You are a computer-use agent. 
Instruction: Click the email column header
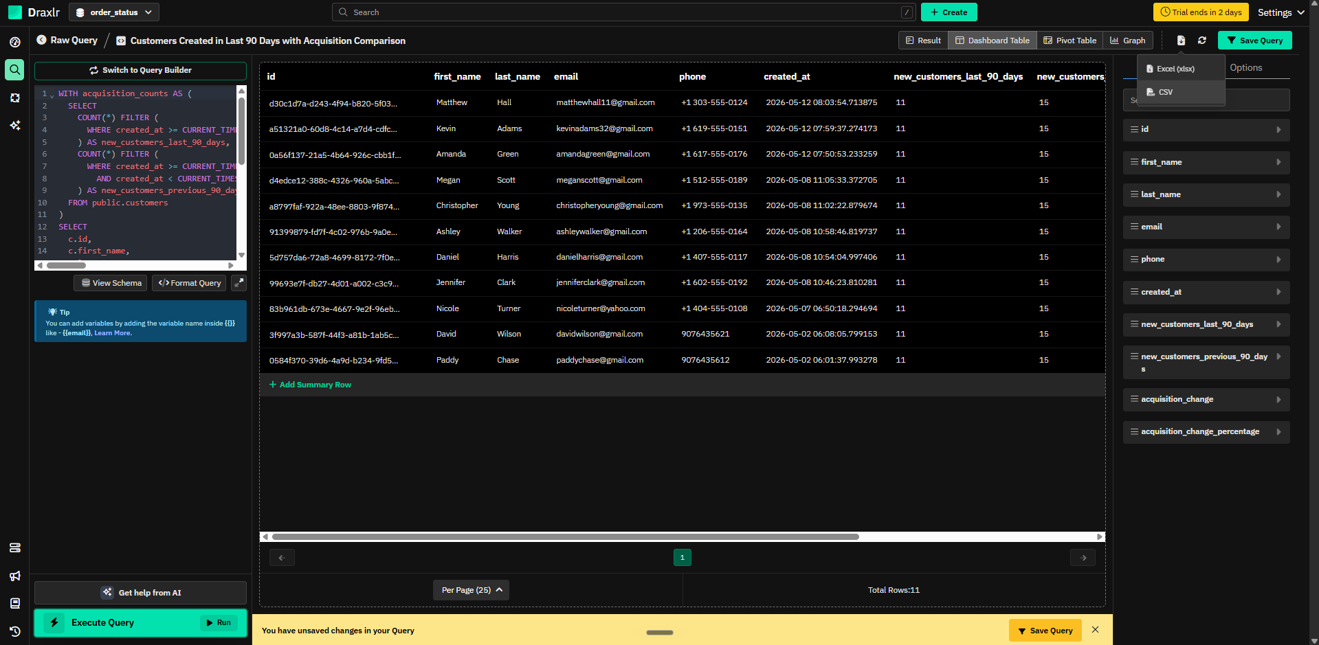click(x=566, y=76)
